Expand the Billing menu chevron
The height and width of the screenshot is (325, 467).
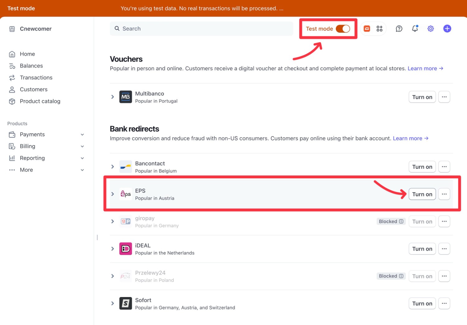pyautogui.click(x=83, y=146)
